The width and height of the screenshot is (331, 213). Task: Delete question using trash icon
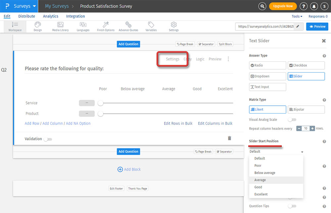pyautogui.click(x=229, y=138)
